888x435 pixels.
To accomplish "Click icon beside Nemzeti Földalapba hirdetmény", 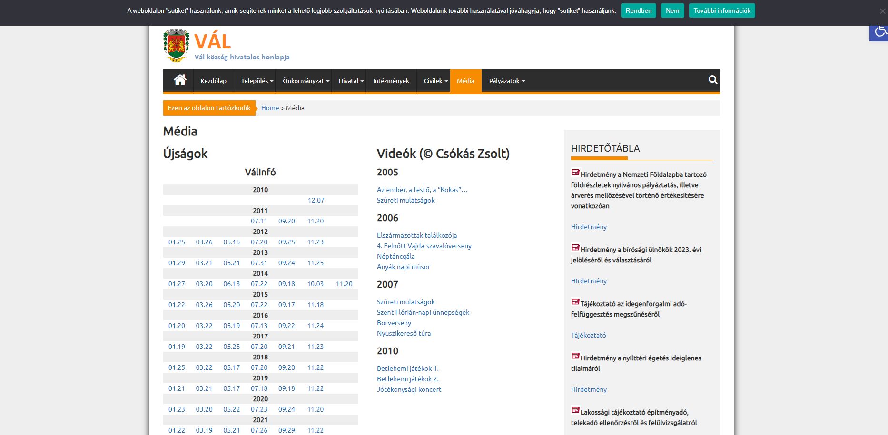I will (575, 173).
